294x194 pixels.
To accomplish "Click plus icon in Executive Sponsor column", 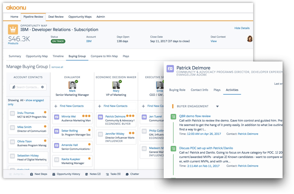I will [x=144, y=106].
